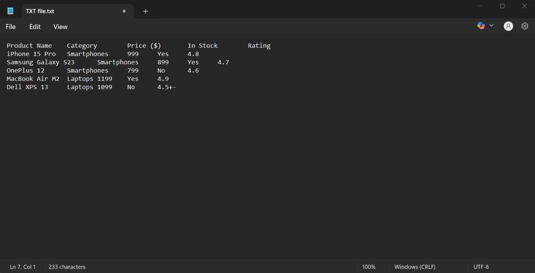
Task: Close the Notepad window
Action: coord(524,6)
